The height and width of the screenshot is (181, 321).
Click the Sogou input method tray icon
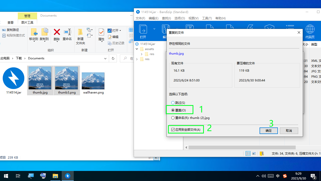pos(285,176)
